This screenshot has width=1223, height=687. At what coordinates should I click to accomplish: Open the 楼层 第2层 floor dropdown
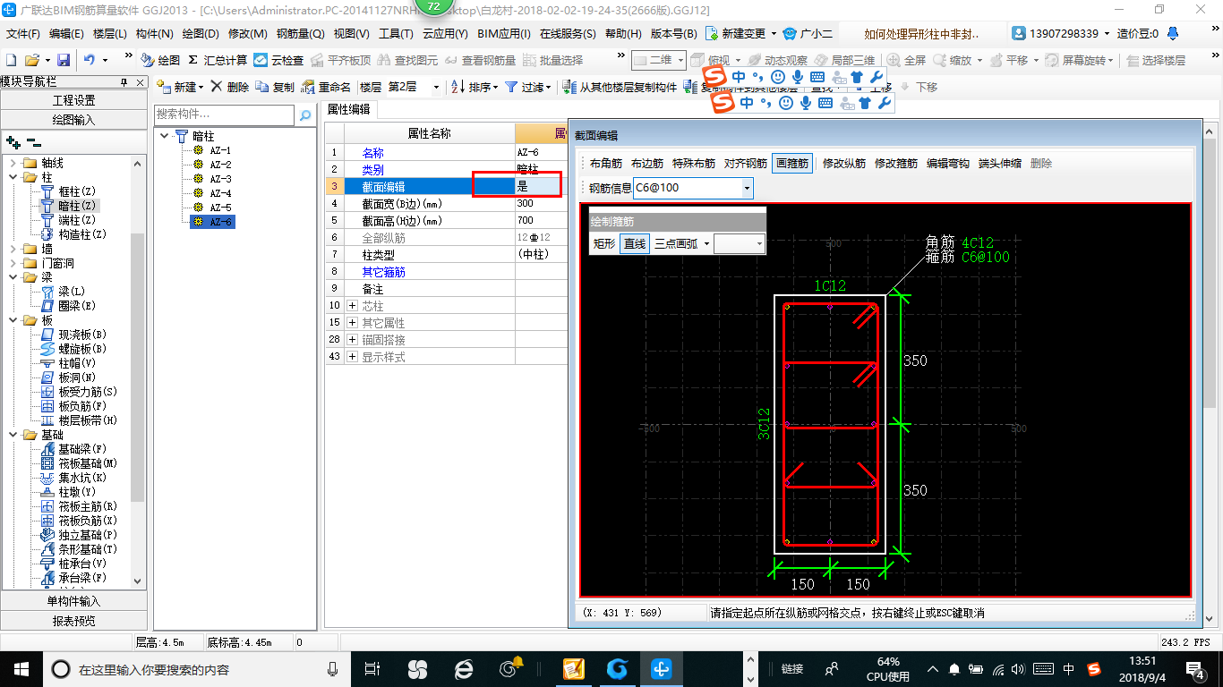436,87
